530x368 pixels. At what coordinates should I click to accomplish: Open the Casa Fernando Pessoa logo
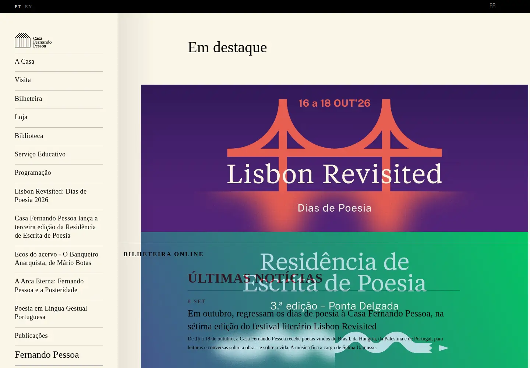(x=33, y=40)
